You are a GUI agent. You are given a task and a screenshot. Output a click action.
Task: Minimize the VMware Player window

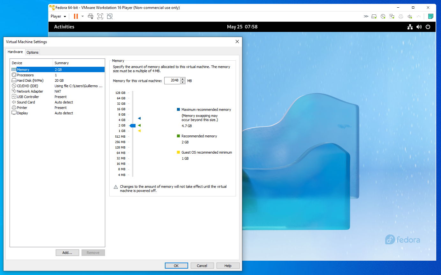(398, 7)
